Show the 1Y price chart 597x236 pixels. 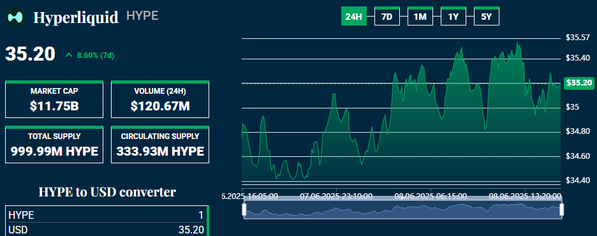453,16
